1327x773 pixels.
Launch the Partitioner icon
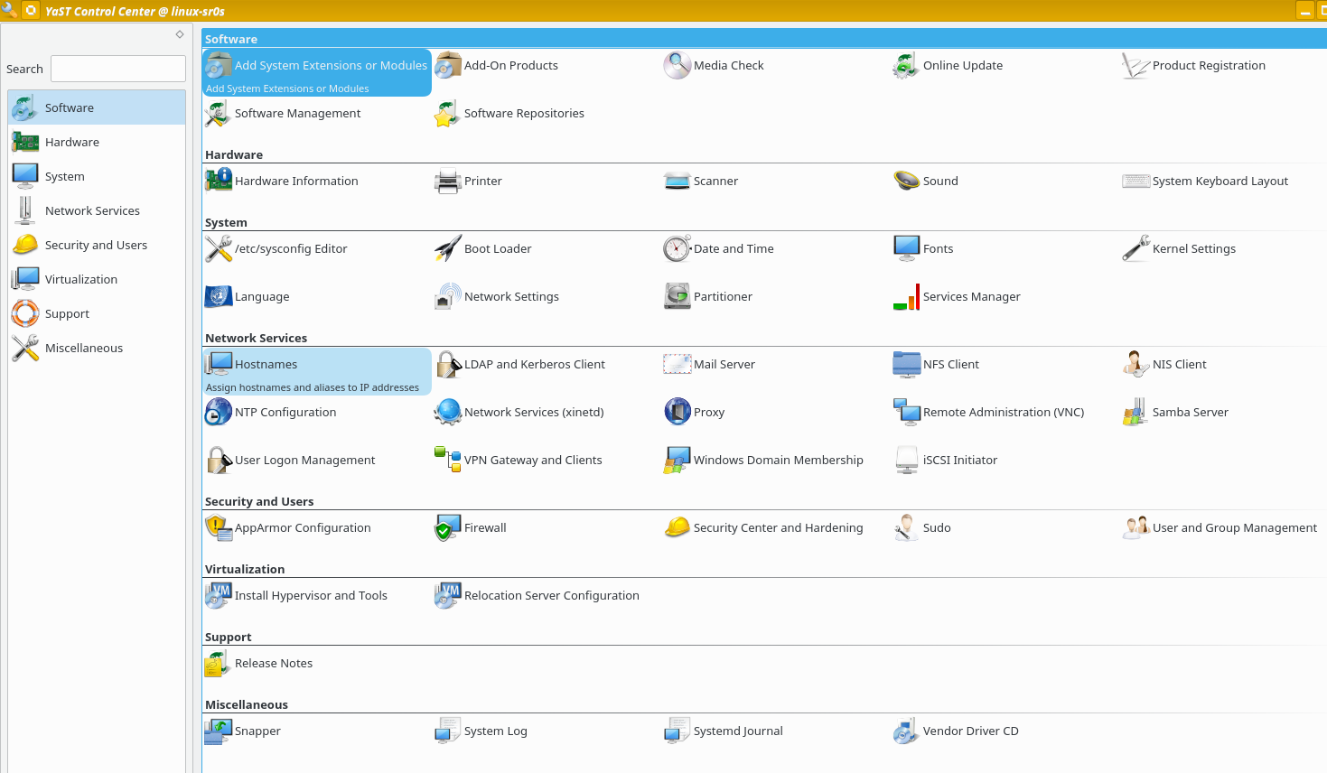[x=678, y=296]
